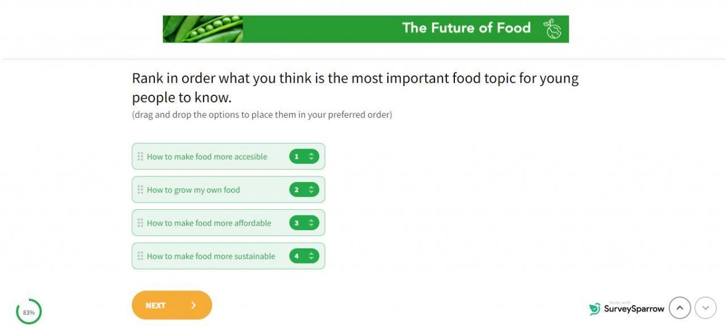Click the SurveySparrow bird logo icon

594,309
